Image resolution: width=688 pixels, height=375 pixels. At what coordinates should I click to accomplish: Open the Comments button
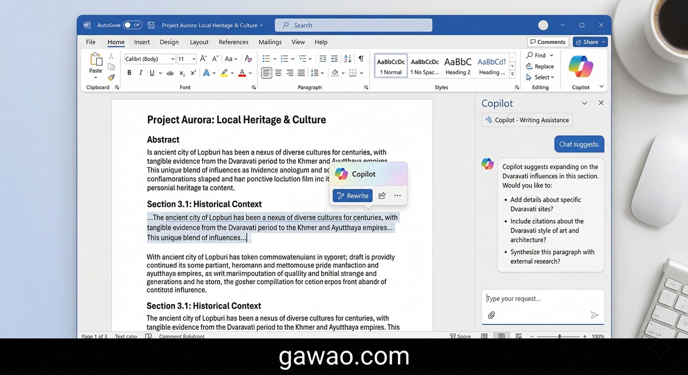click(548, 42)
